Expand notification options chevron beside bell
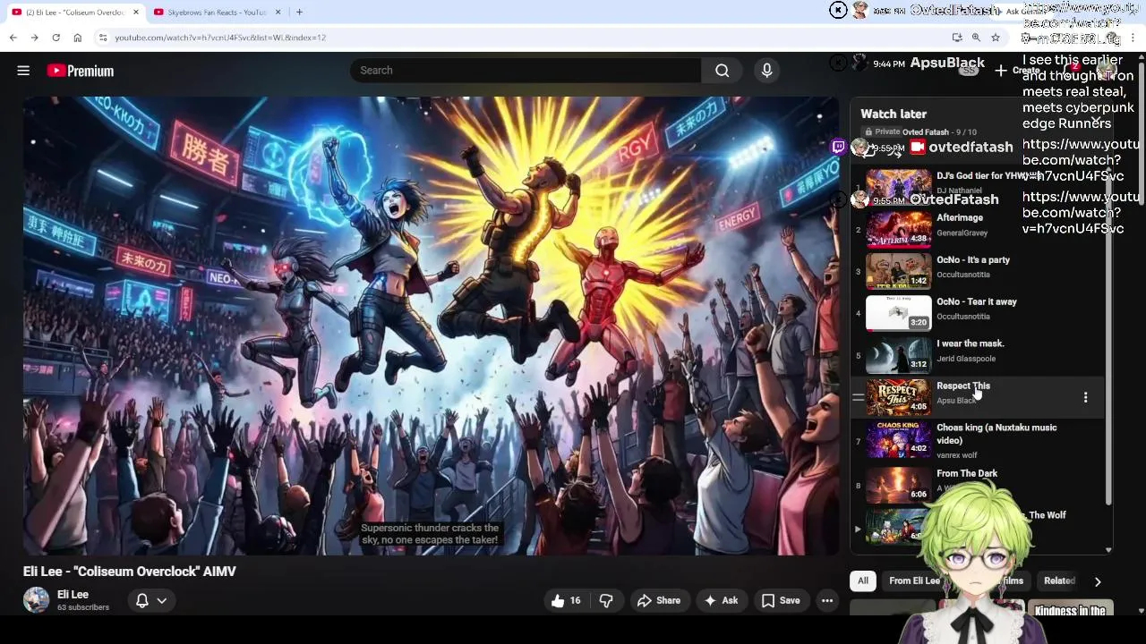Viewport: 1146px width, 644px height. click(x=162, y=600)
